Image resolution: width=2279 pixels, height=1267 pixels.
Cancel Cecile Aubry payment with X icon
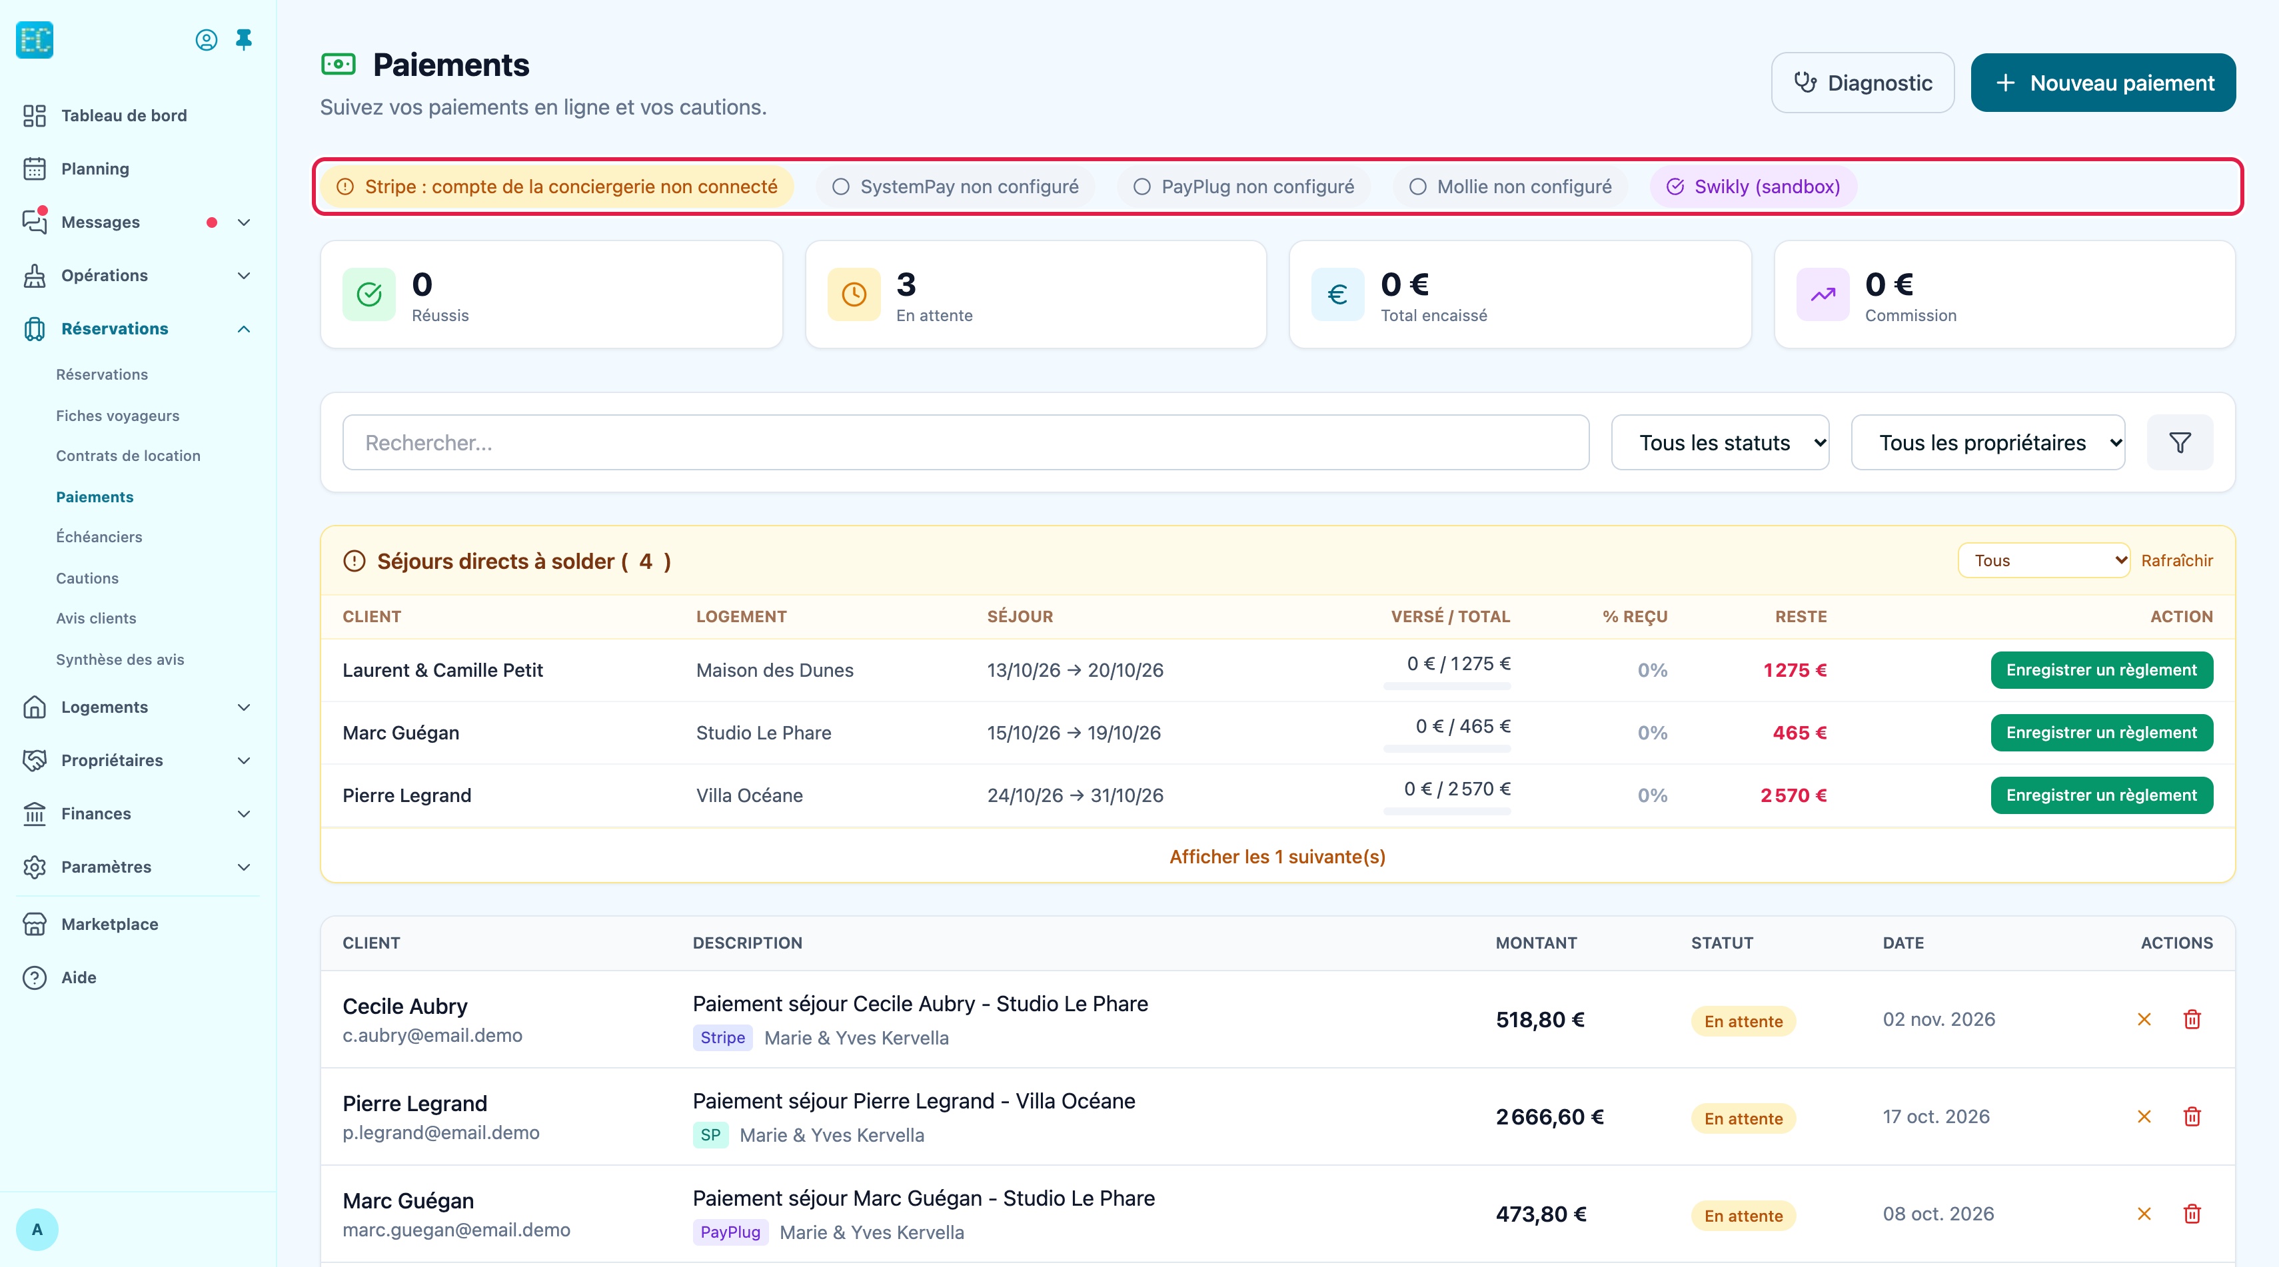[x=2144, y=1019]
